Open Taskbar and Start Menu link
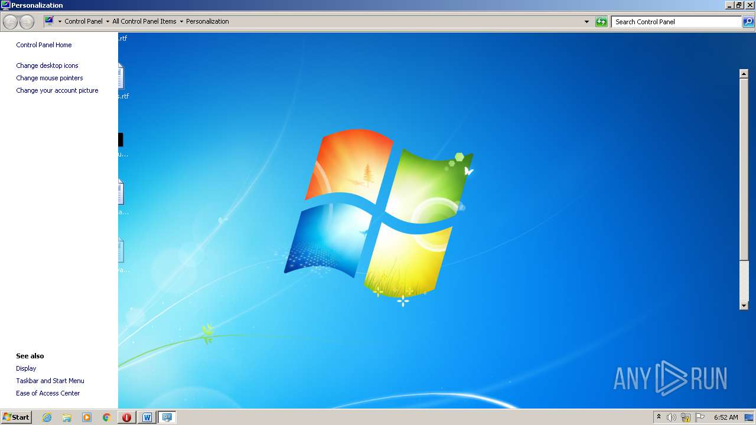The height and width of the screenshot is (425, 756). tap(50, 381)
